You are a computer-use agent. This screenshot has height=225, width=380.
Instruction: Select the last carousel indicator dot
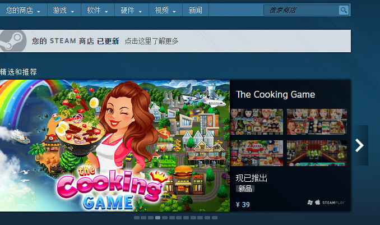click(x=215, y=218)
